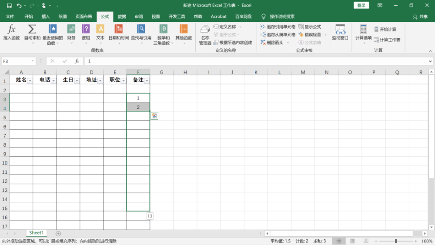The width and height of the screenshot is (435, 245).
Task: Open Math and Trig (数学和三角函数) icon
Action: click(164, 29)
